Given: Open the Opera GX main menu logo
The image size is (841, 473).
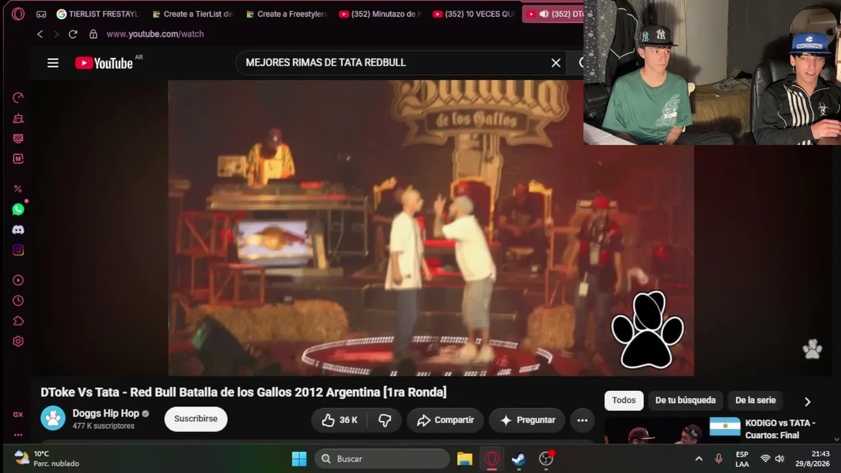Looking at the screenshot, I should [18, 14].
